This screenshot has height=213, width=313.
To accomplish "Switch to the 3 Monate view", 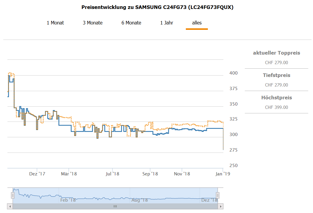I will coord(93,23).
